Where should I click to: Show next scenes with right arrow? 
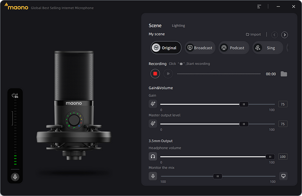(284, 35)
